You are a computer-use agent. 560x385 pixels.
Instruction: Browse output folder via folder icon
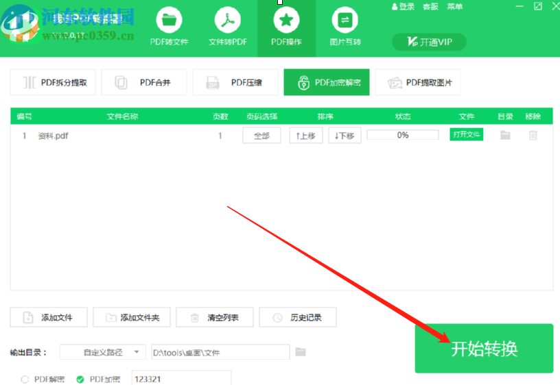301,352
